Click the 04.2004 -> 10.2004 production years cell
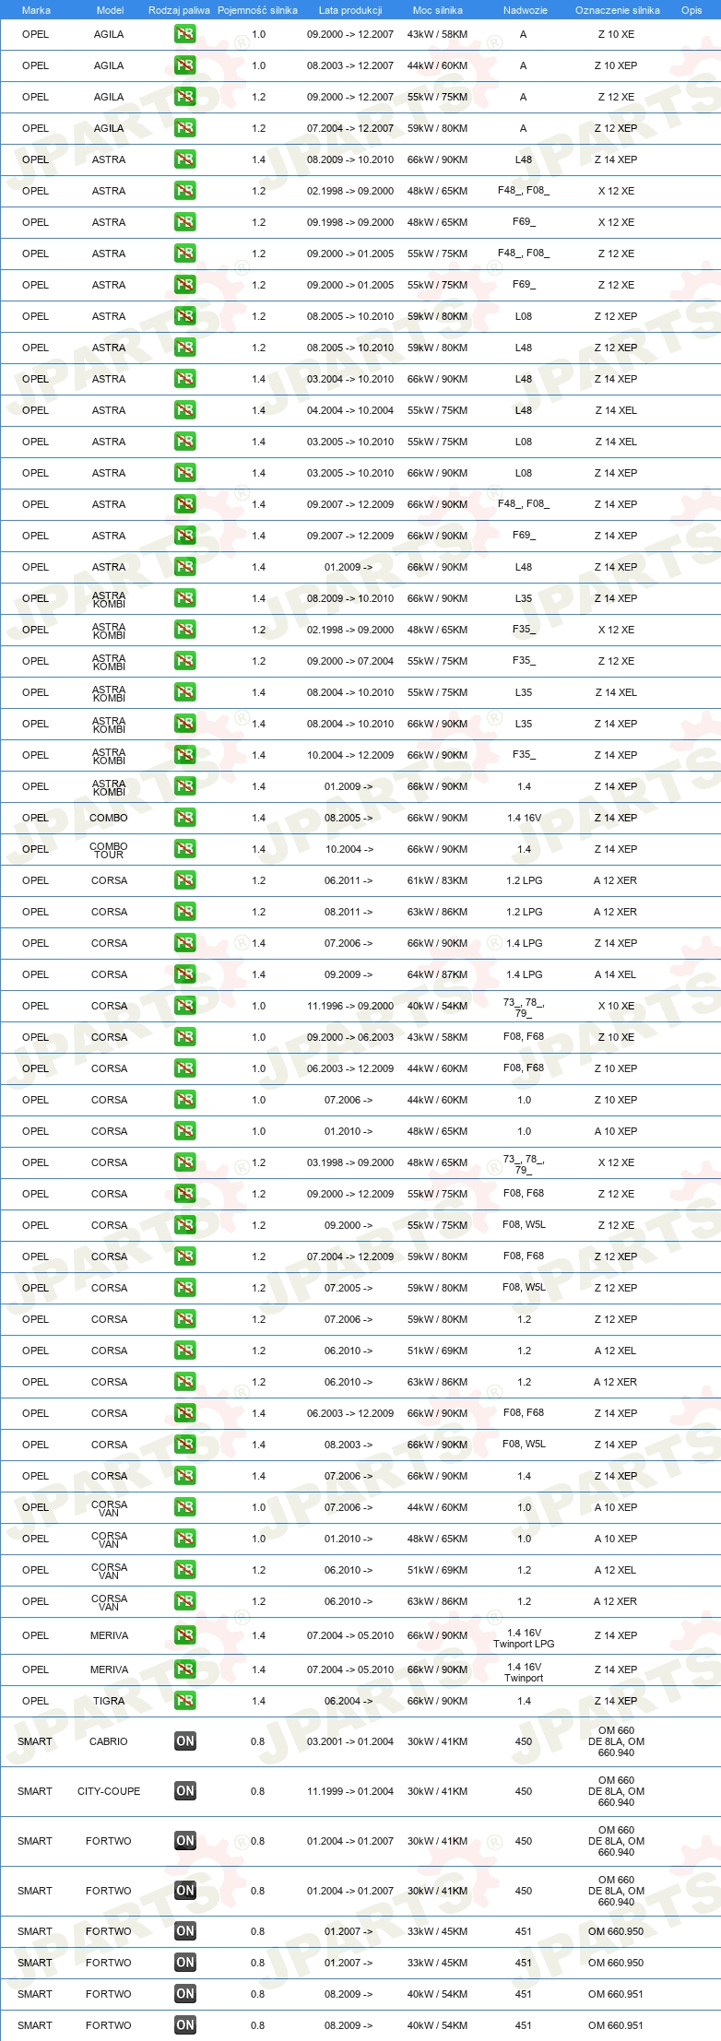 pyautogui.click(x=350, y=410)
